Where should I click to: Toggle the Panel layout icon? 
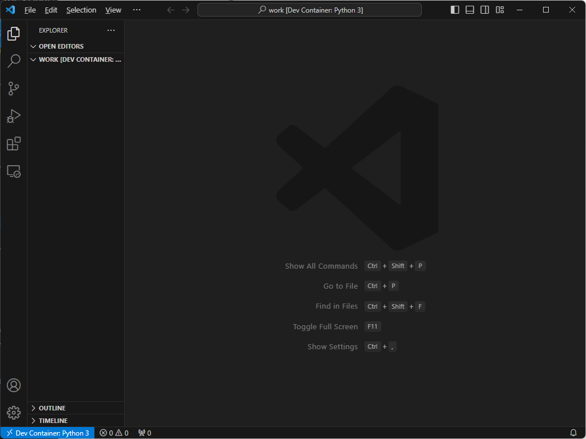point(470,10)
